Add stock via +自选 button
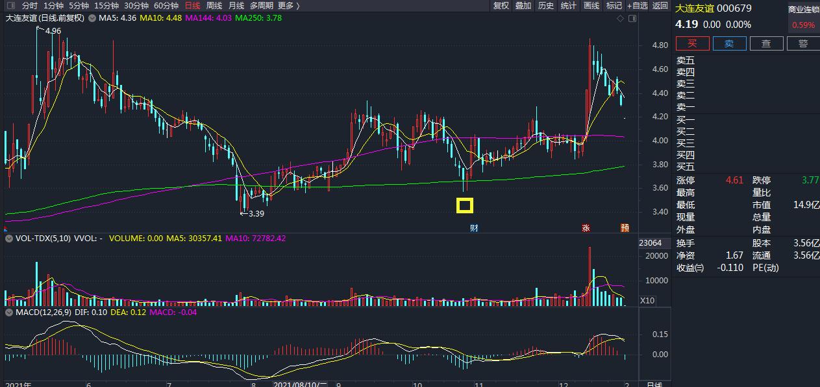This screenshot has width=820, height=387. 638,6
